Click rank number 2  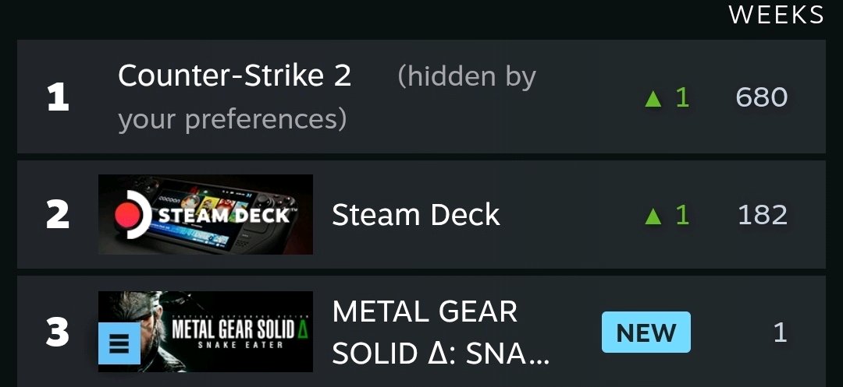tap(58, 215)
